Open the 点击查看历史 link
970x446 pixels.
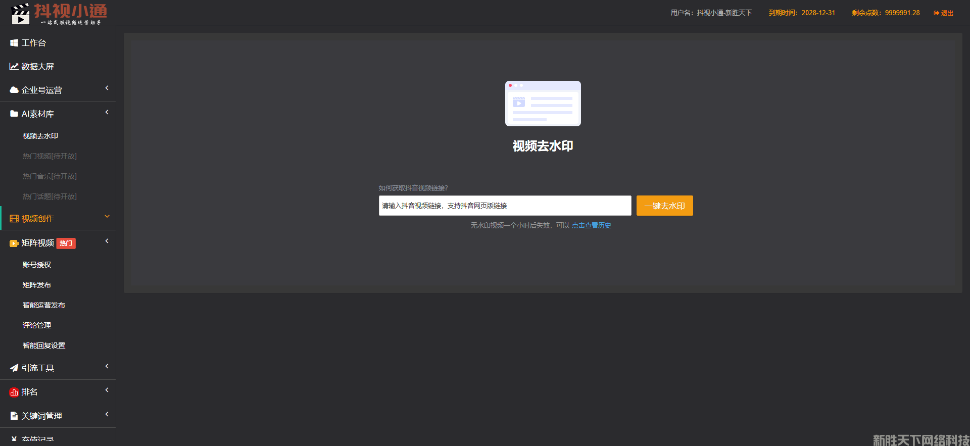pyautogui.click(x=592, y=225)
